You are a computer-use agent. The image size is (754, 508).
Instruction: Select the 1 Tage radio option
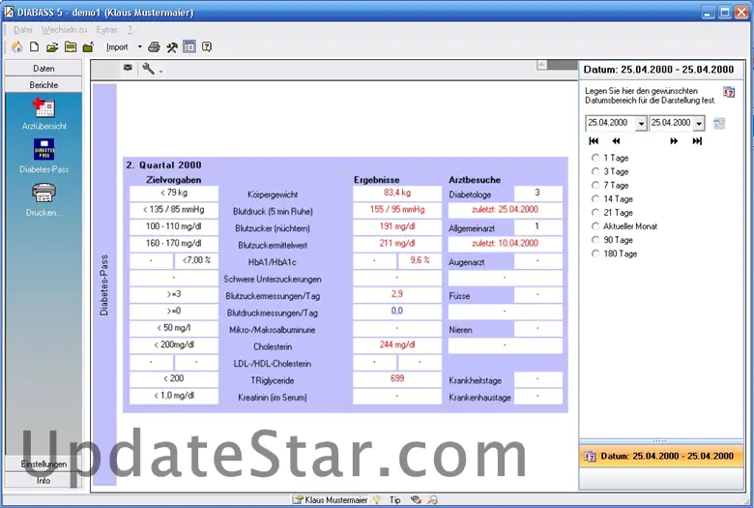tap(595, 158)
